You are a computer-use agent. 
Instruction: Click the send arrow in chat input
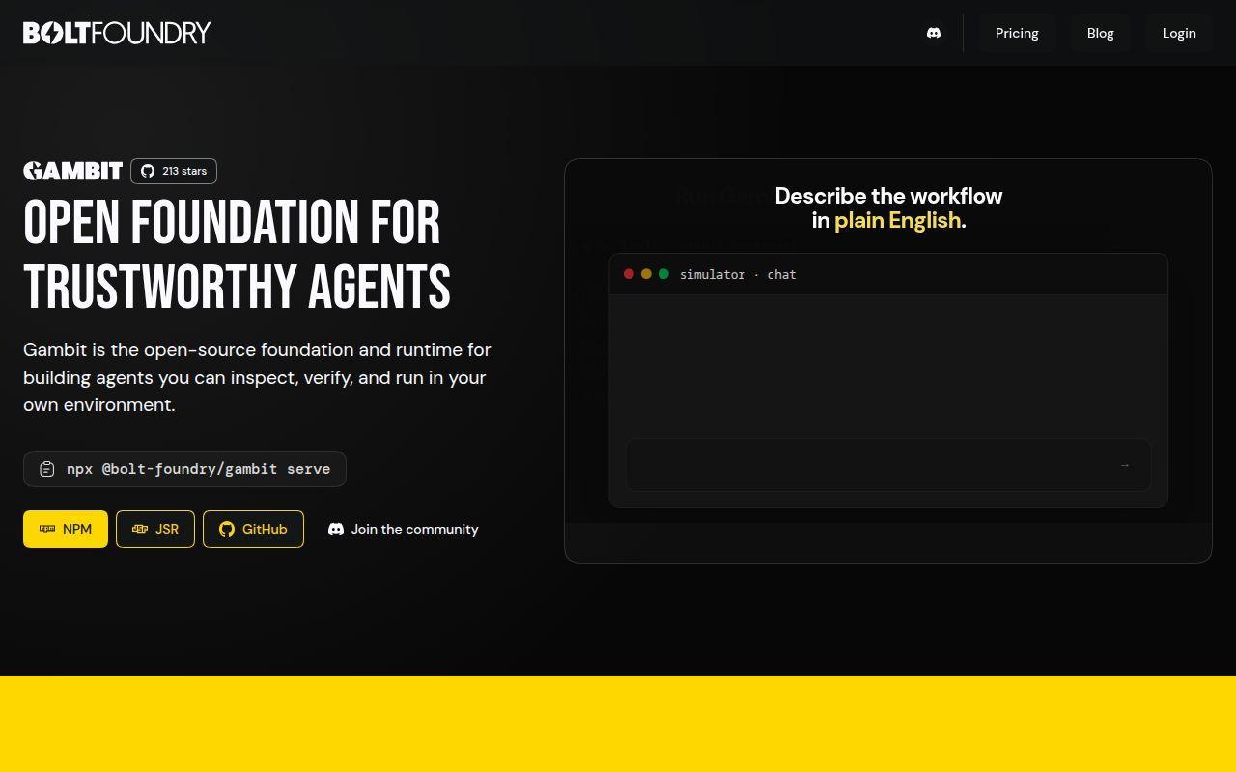tap(1124, 465)
